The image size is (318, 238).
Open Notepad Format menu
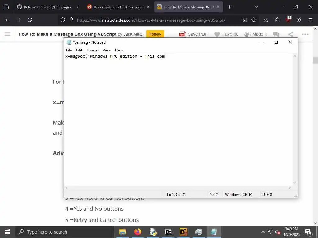(x=93, y=50)
